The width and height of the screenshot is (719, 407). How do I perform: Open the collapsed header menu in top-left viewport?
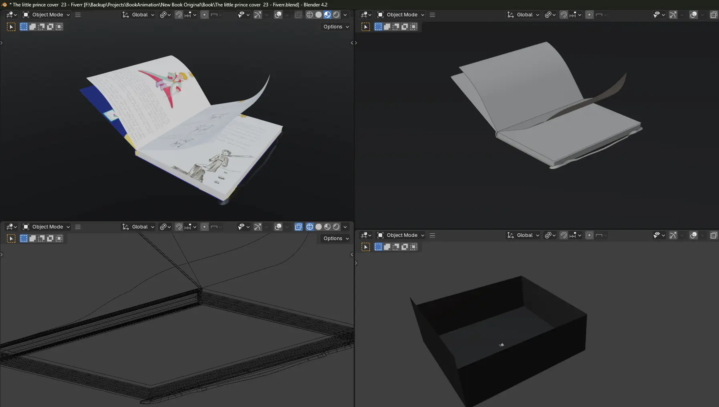pos(78,15)
